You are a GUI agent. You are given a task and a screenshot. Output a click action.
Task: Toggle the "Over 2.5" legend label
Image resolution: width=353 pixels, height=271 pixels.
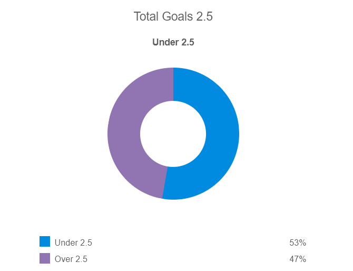click(71, 259)
